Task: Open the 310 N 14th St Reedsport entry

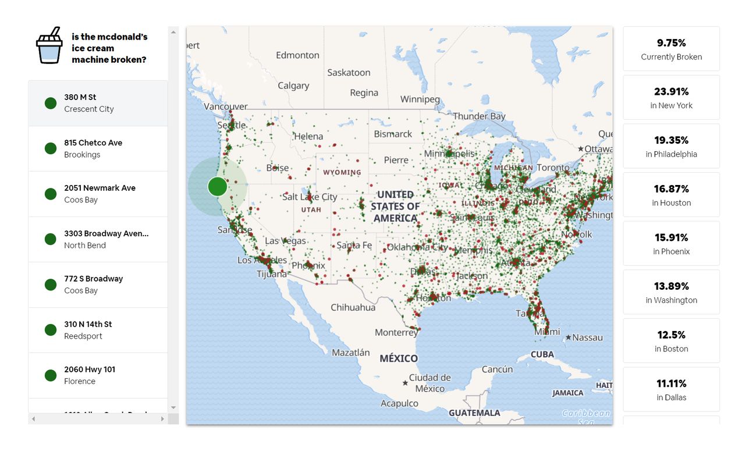Action: pos(98,330)
